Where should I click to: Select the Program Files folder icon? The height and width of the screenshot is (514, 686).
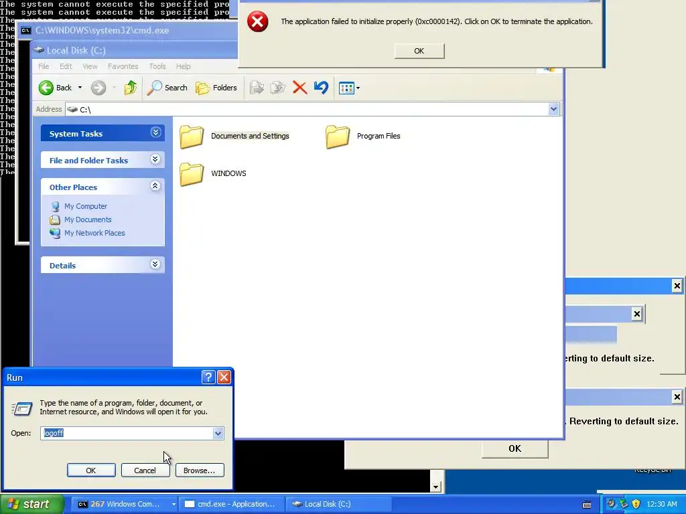[338, 137]
